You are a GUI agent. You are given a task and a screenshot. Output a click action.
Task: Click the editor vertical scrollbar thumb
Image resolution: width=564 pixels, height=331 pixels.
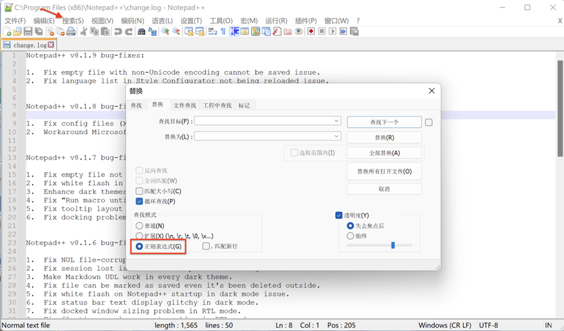point(560,108)
